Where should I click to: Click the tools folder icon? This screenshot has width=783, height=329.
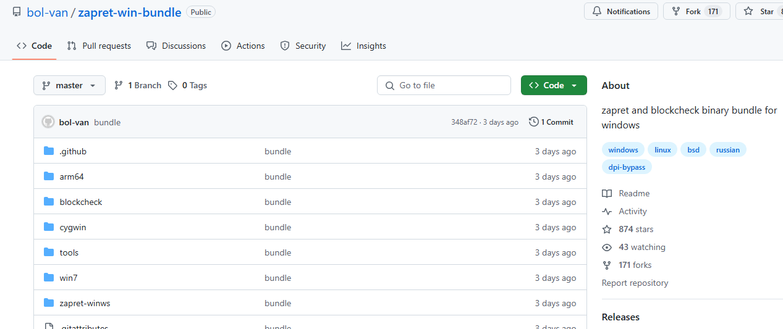[49, 252]
